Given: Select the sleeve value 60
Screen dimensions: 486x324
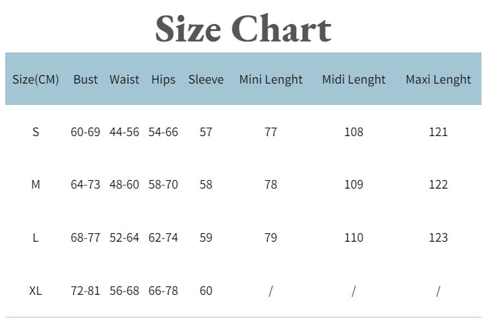Looking at the screenshot, I should (206, 290).
